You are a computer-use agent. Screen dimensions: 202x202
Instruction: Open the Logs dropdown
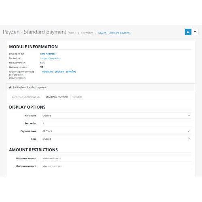(x=116, y=139)
